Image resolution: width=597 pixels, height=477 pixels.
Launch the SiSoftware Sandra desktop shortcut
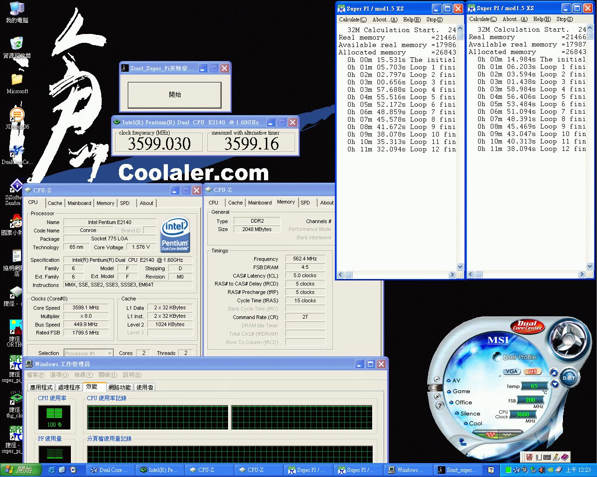click(x=15, y=192)
